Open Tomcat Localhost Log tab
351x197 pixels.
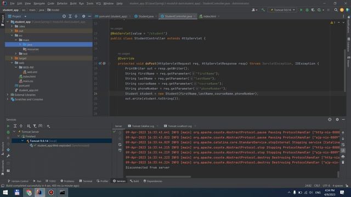click(x=180, y=126)
